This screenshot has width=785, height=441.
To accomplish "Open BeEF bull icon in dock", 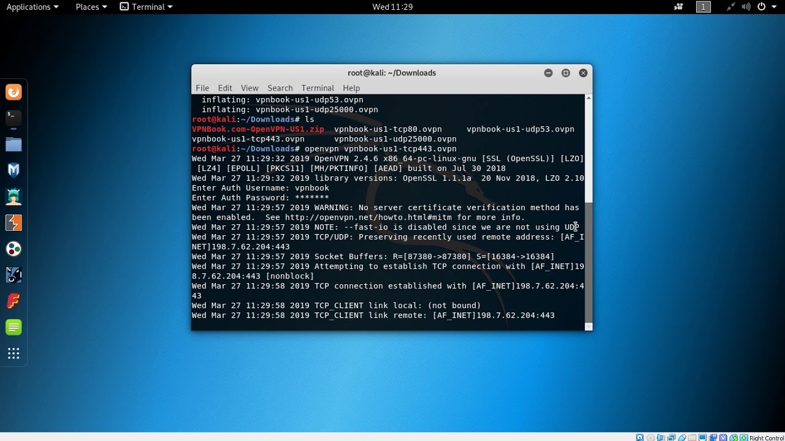I will (x=13, y=275).
